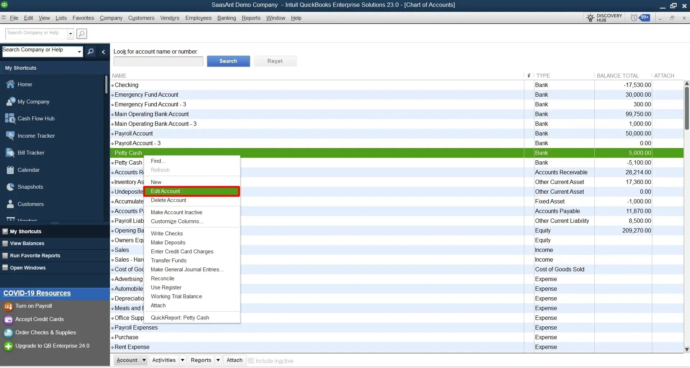This screenshot has width=690, height=368.
Task: Click the scroll up arrow of account list
Action: point(687,83)
